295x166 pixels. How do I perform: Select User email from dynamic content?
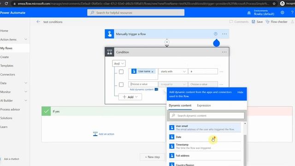click(205, 128)
